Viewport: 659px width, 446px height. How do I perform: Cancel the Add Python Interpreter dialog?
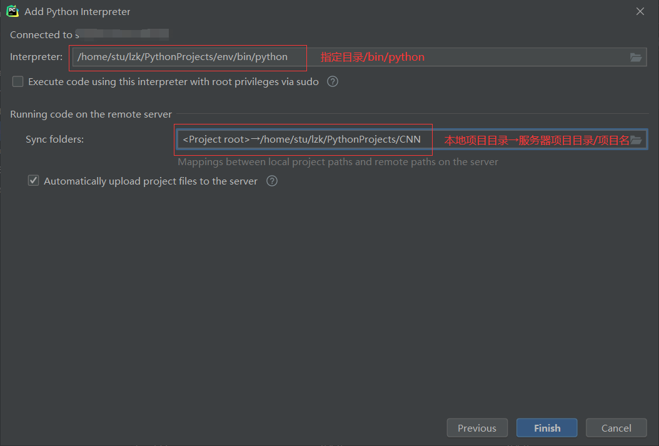pyautogui.click(x=616, y=428)
